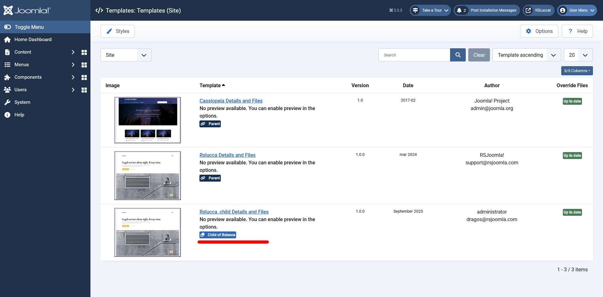Click the Cassiopeia template thumbnail

click(x=148, y=120)
